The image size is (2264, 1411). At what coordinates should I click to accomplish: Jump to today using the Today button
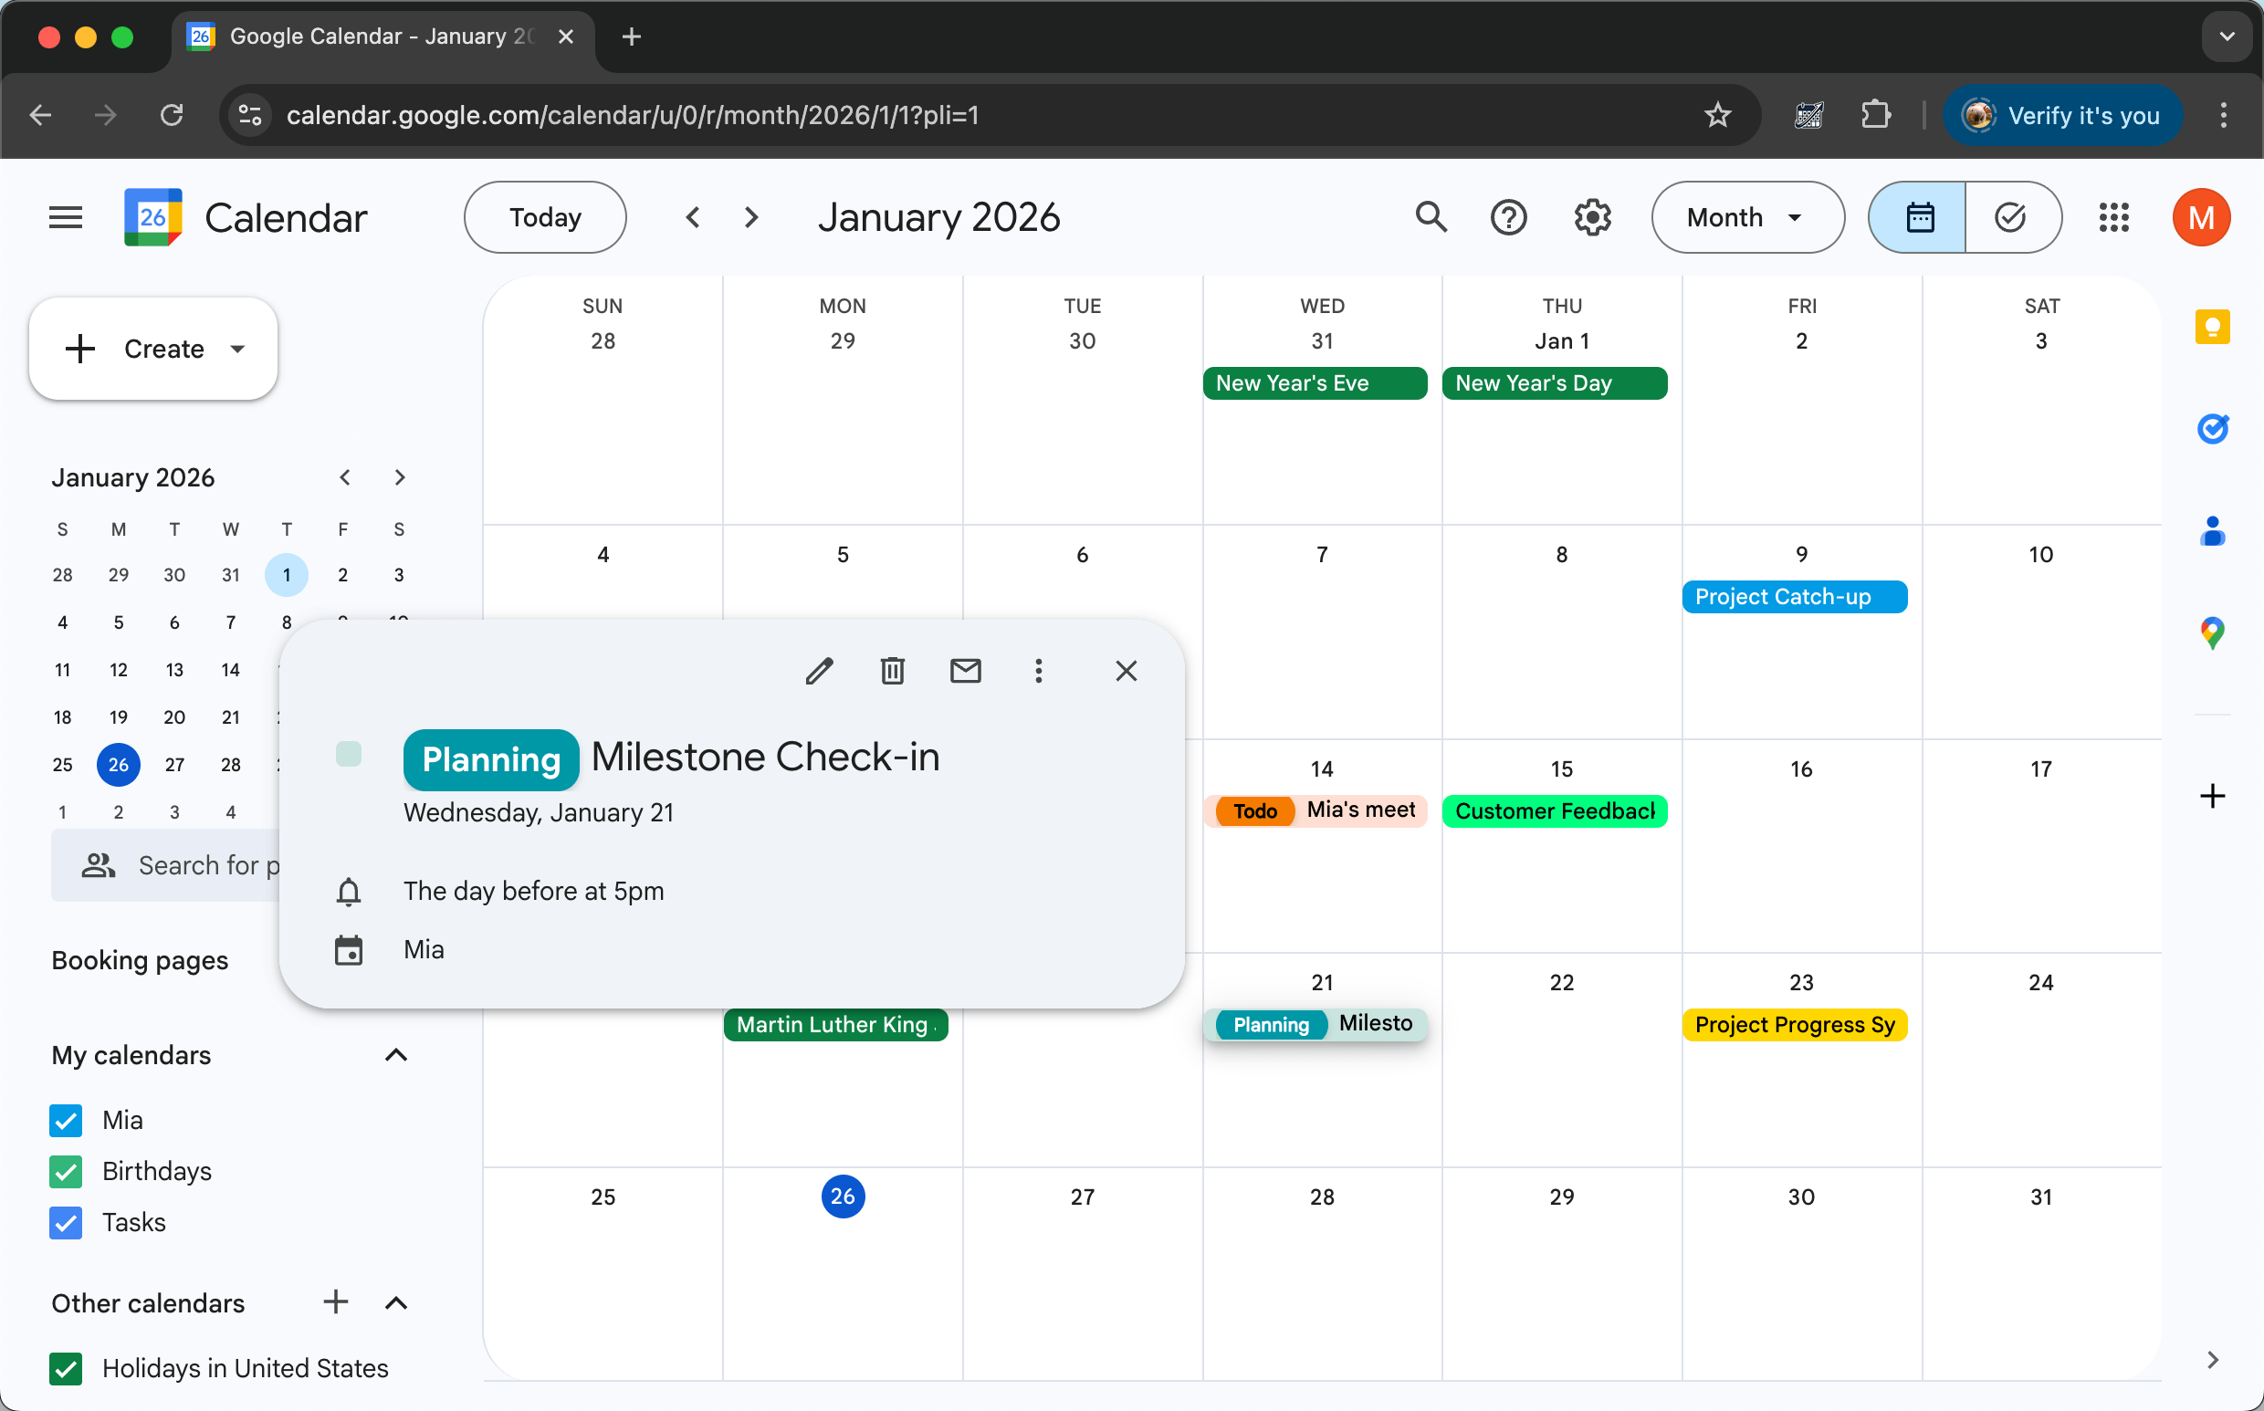click(x=544, y=216)
